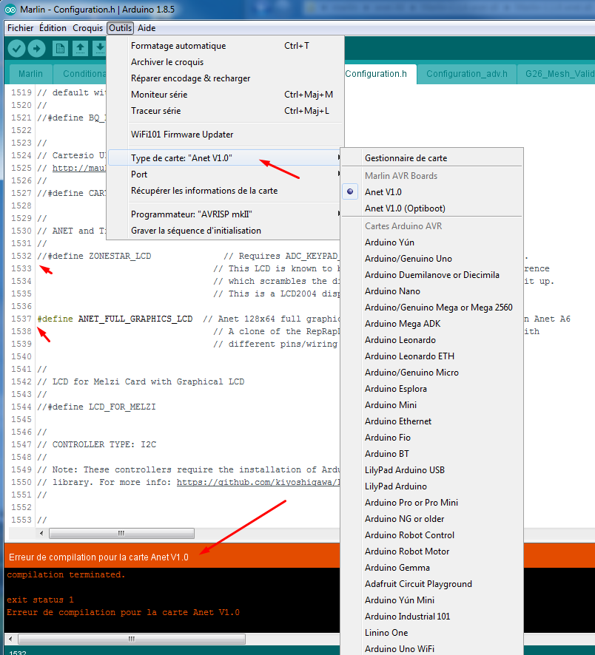Select the Arduino Mega ADK board
Screen dimensions: 595x655
432,324
